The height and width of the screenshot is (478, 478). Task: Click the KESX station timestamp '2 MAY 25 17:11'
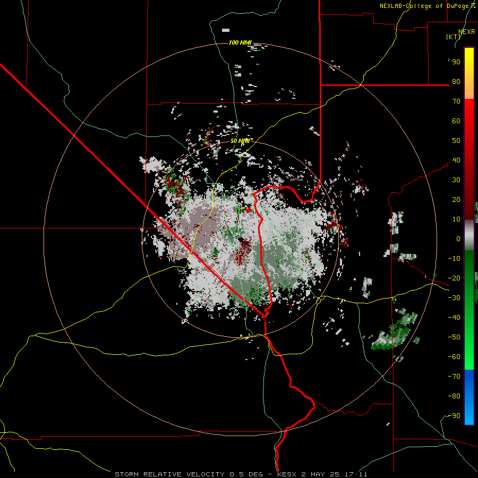334,474
